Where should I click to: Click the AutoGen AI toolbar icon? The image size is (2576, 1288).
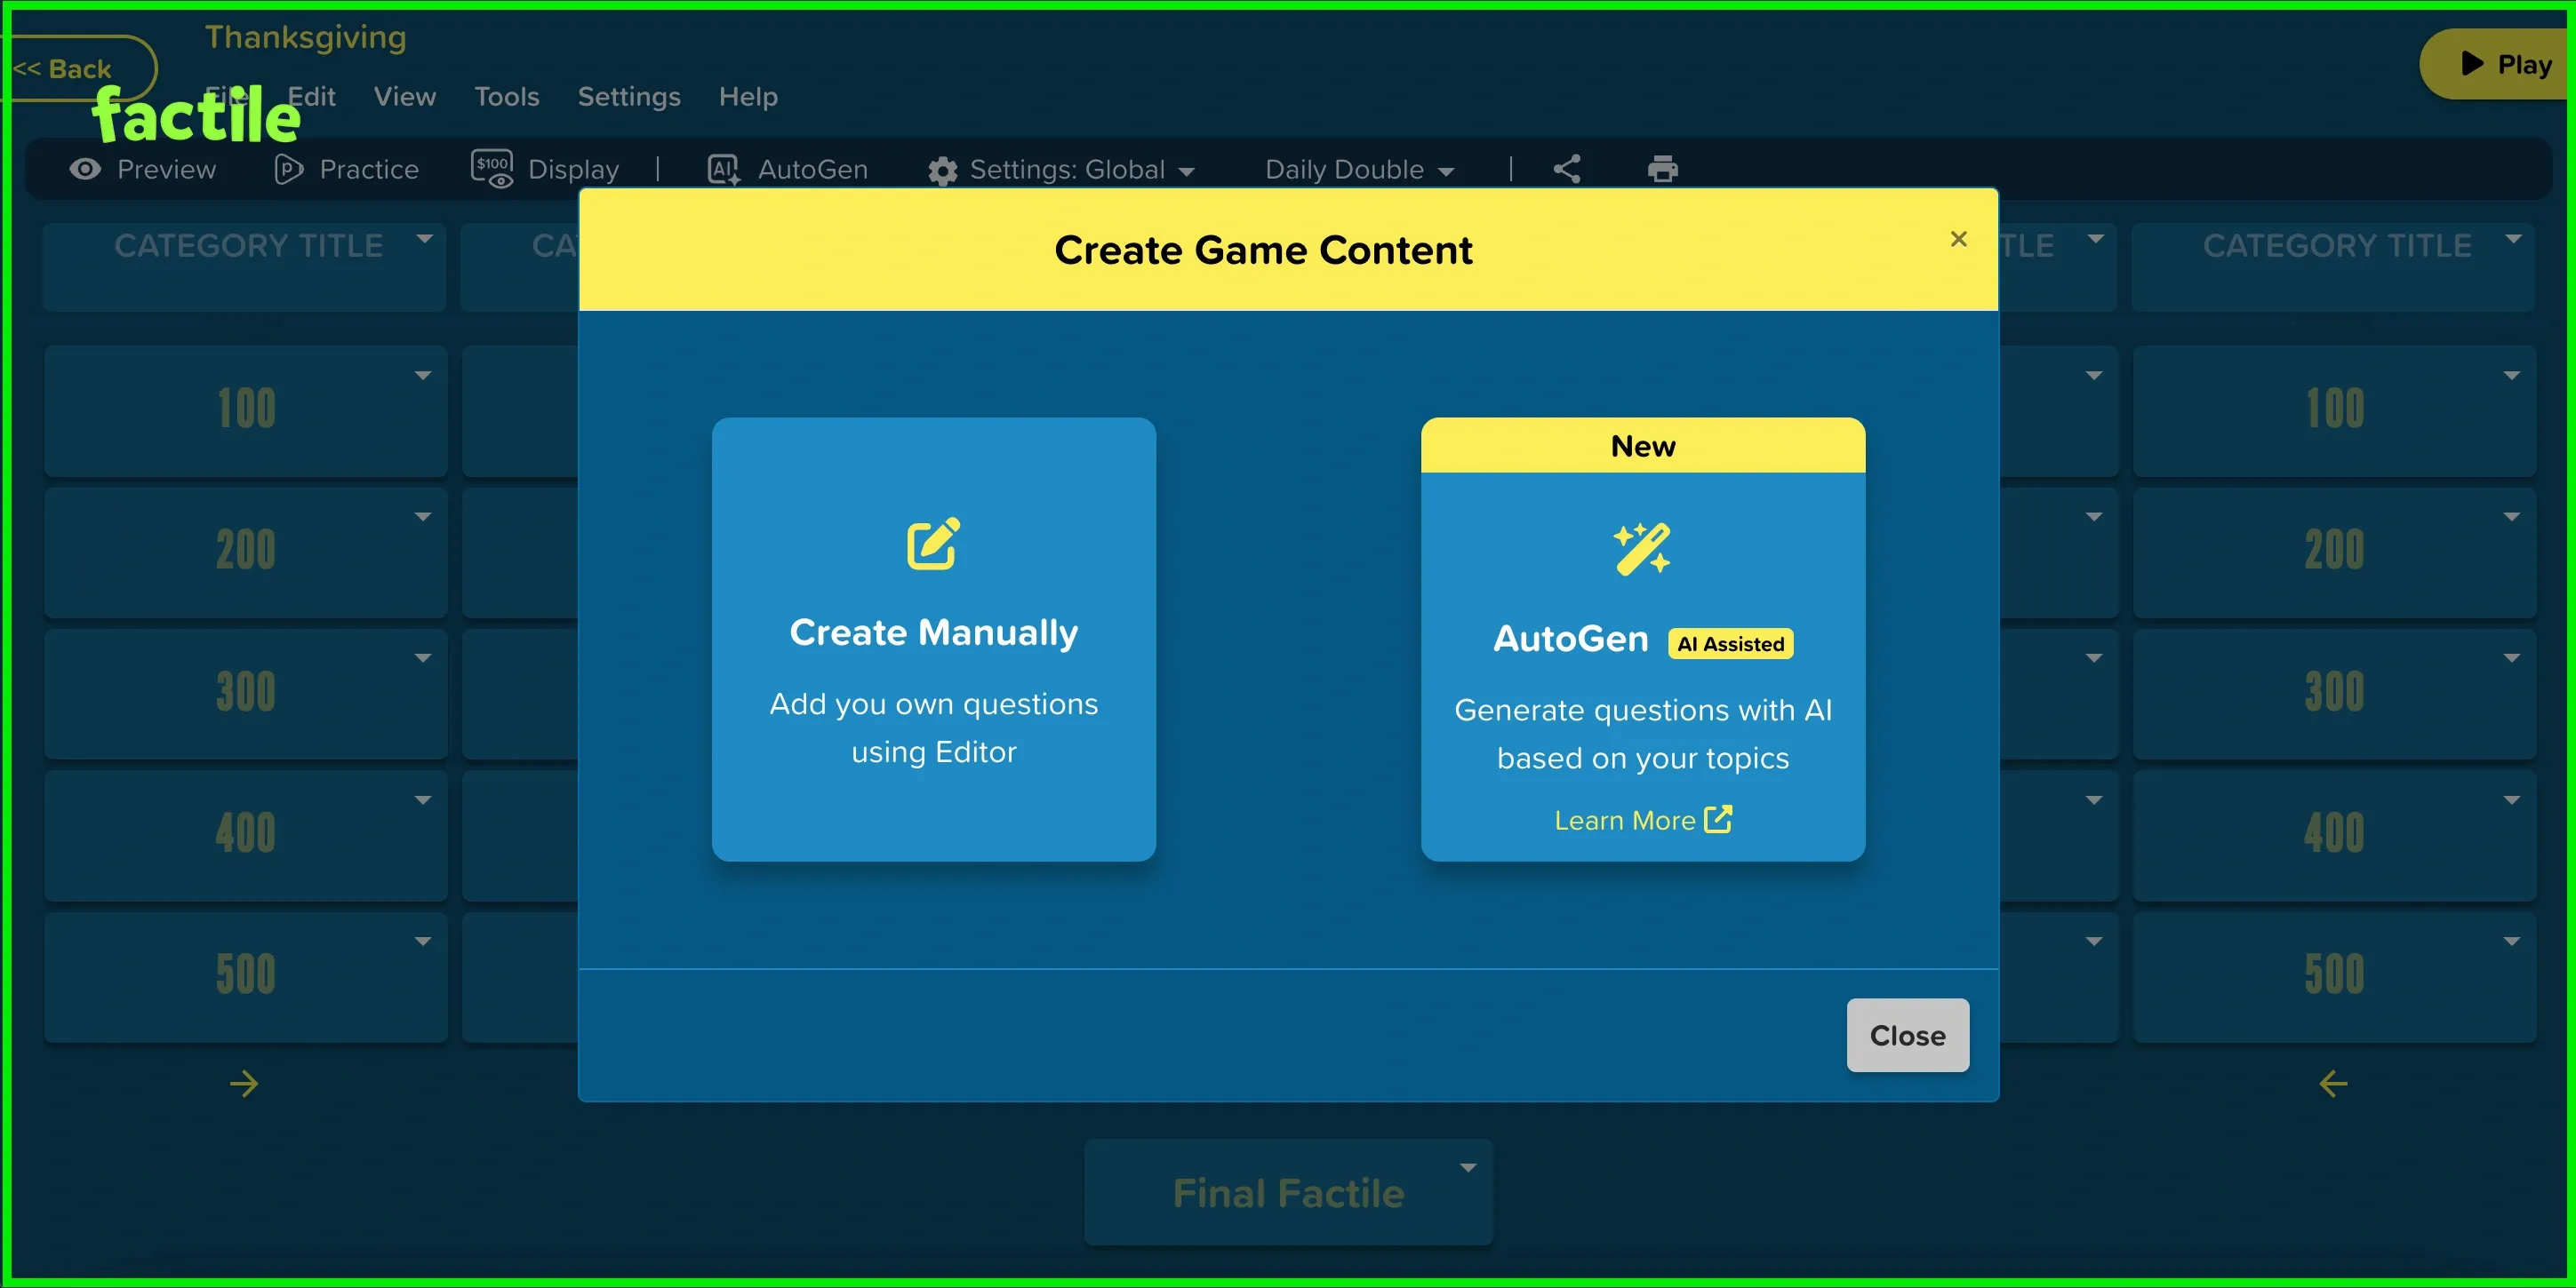[722, 170]
